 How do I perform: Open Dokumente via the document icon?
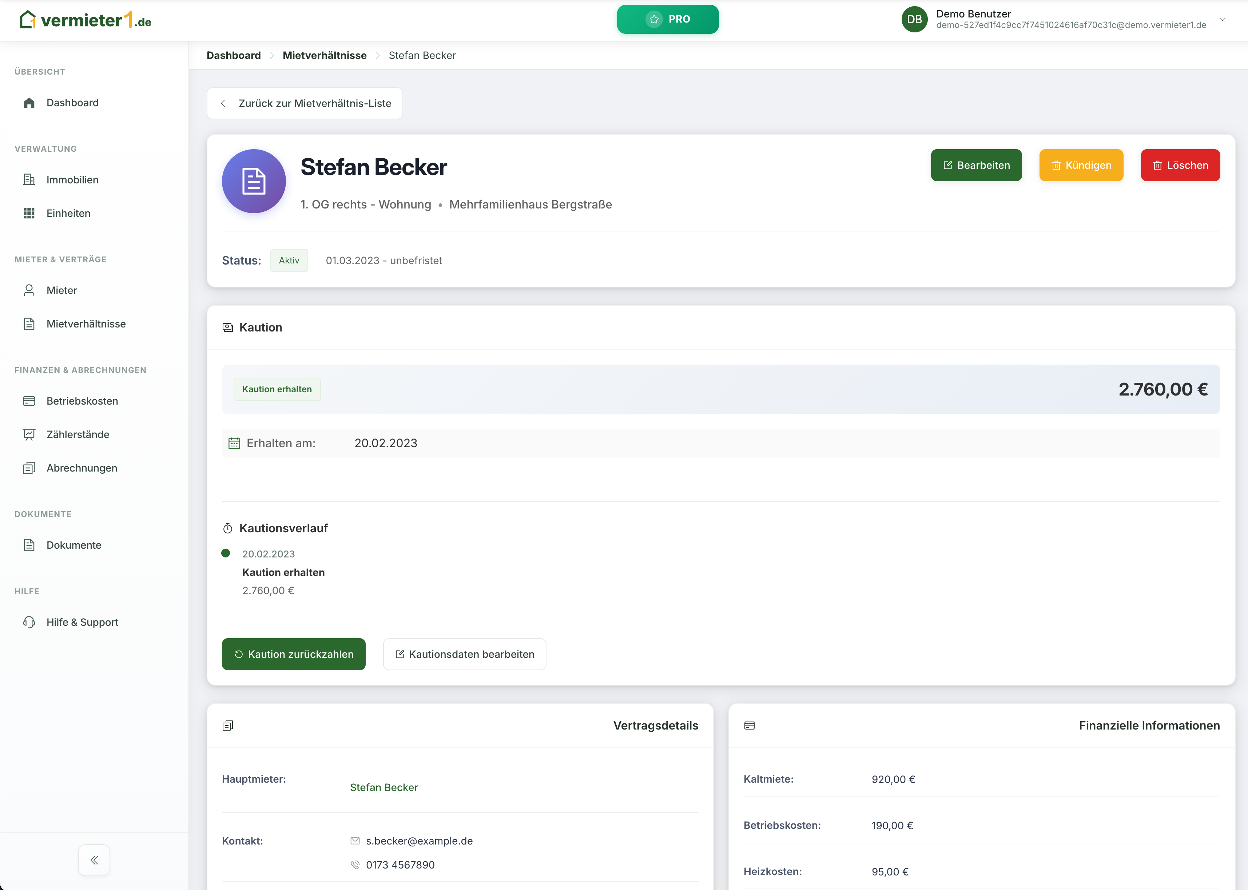click(x=29, y=545)
